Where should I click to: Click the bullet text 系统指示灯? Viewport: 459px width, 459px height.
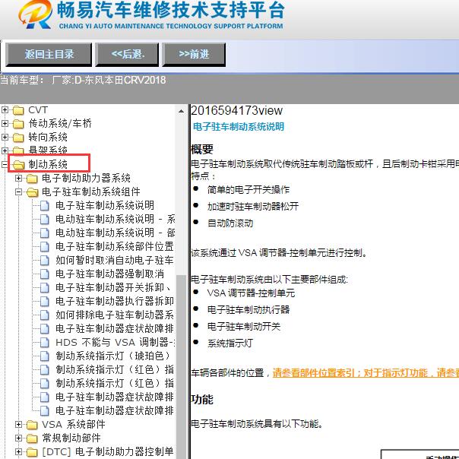click(230, 343)
